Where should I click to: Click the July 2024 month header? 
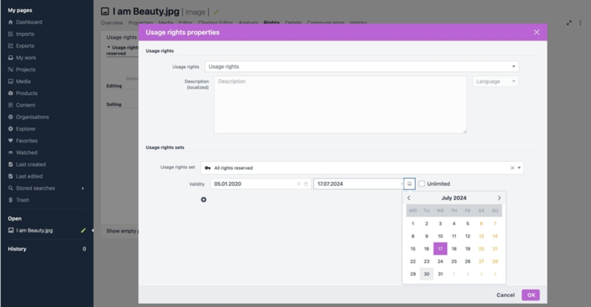coord(454,198)
